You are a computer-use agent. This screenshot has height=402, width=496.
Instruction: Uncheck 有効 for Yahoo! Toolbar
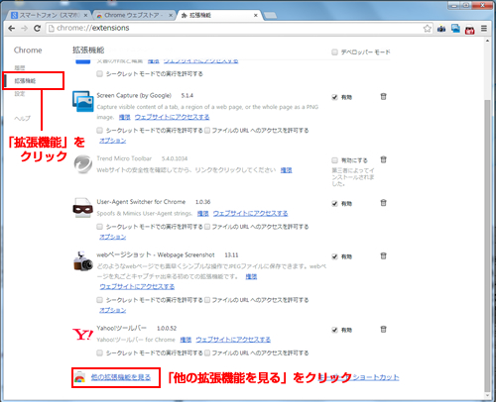pyautogui.click(x=334, y=330)
